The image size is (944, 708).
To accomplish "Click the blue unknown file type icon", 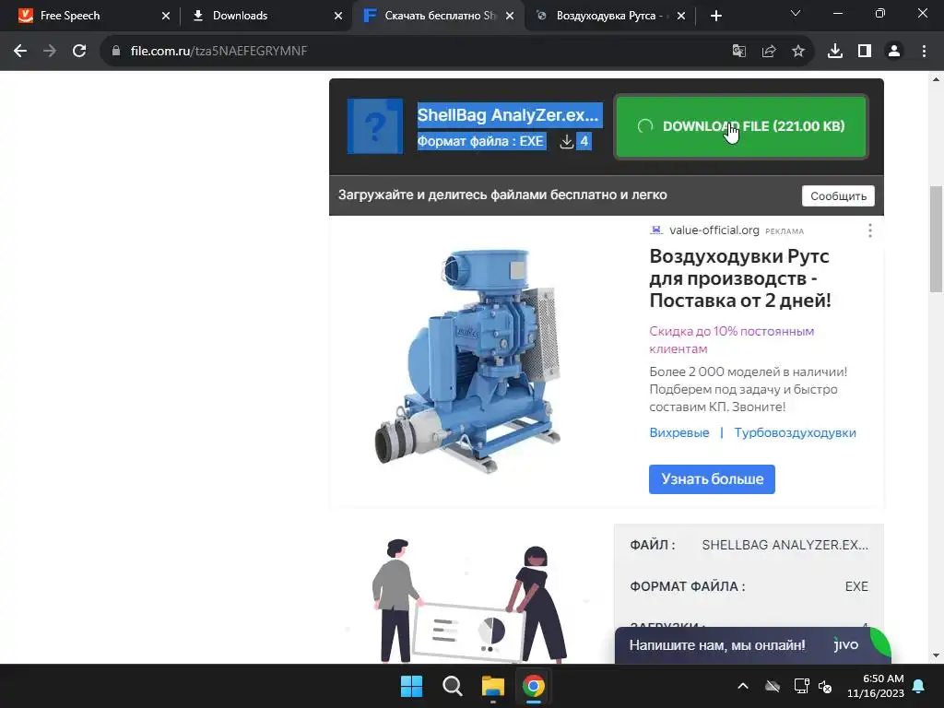I will 375,126.
